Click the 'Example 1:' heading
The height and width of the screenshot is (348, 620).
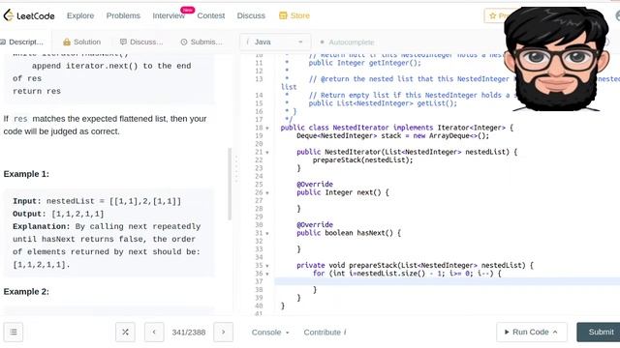coord(26,174)
